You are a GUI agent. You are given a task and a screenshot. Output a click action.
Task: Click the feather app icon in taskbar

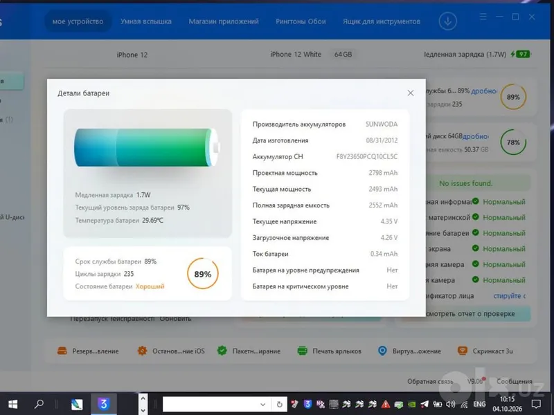[77, 404]
